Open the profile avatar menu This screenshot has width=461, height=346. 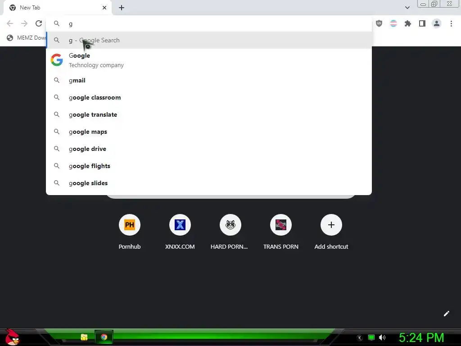[437, 23]
